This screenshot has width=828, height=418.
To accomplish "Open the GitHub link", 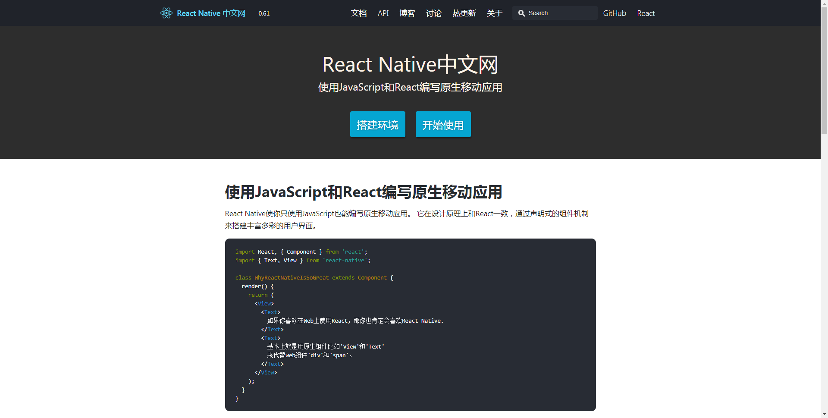I will coord(614,13).
